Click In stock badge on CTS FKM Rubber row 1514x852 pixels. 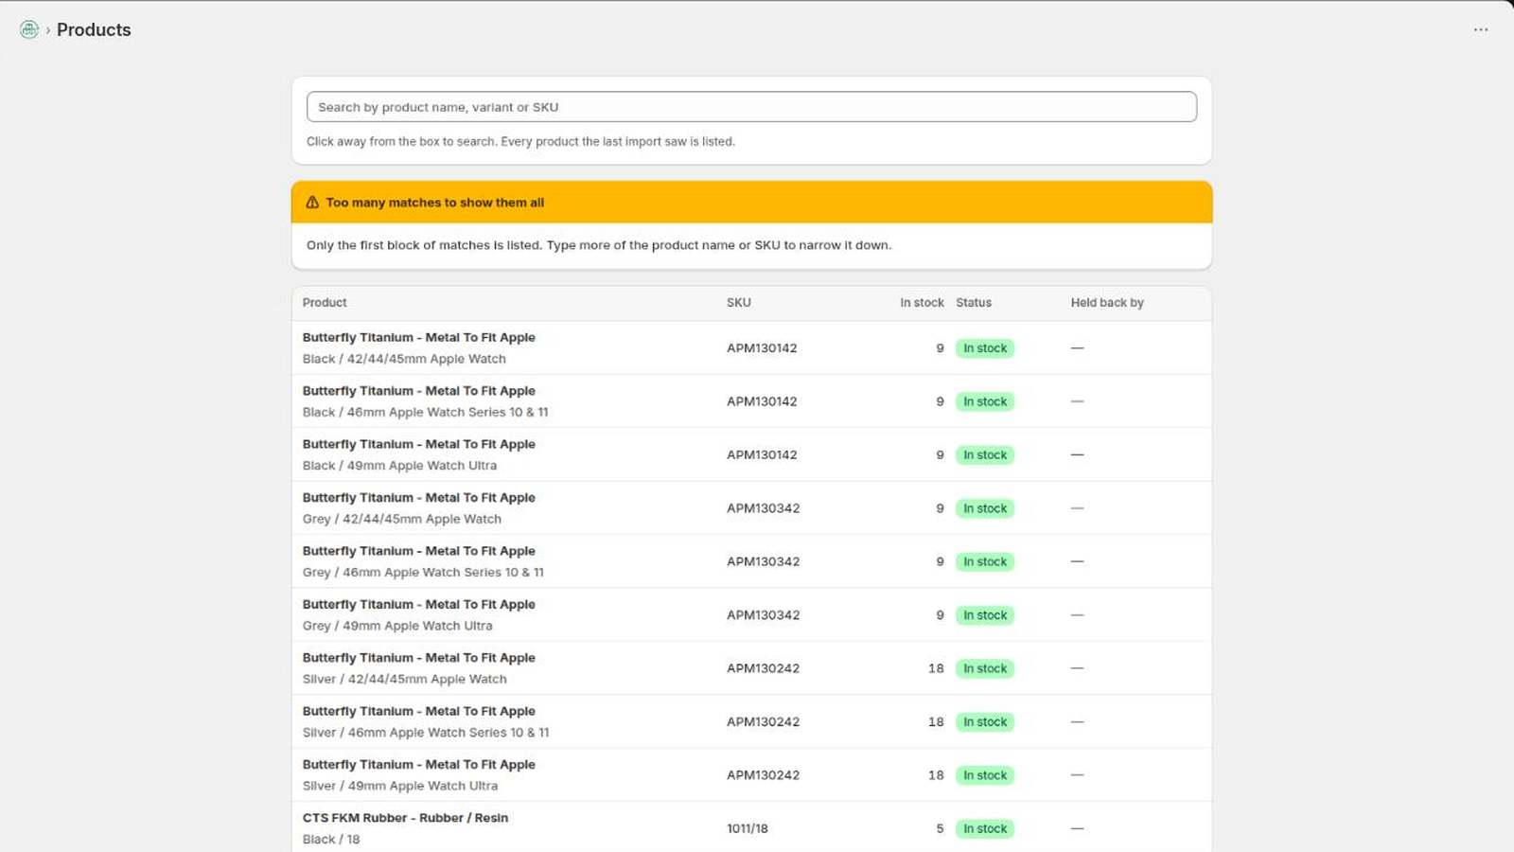point(985,828)
